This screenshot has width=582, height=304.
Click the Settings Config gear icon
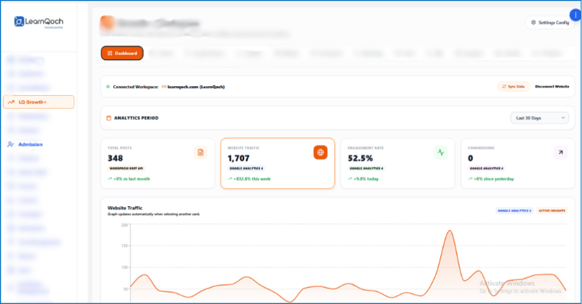(533, 23)
